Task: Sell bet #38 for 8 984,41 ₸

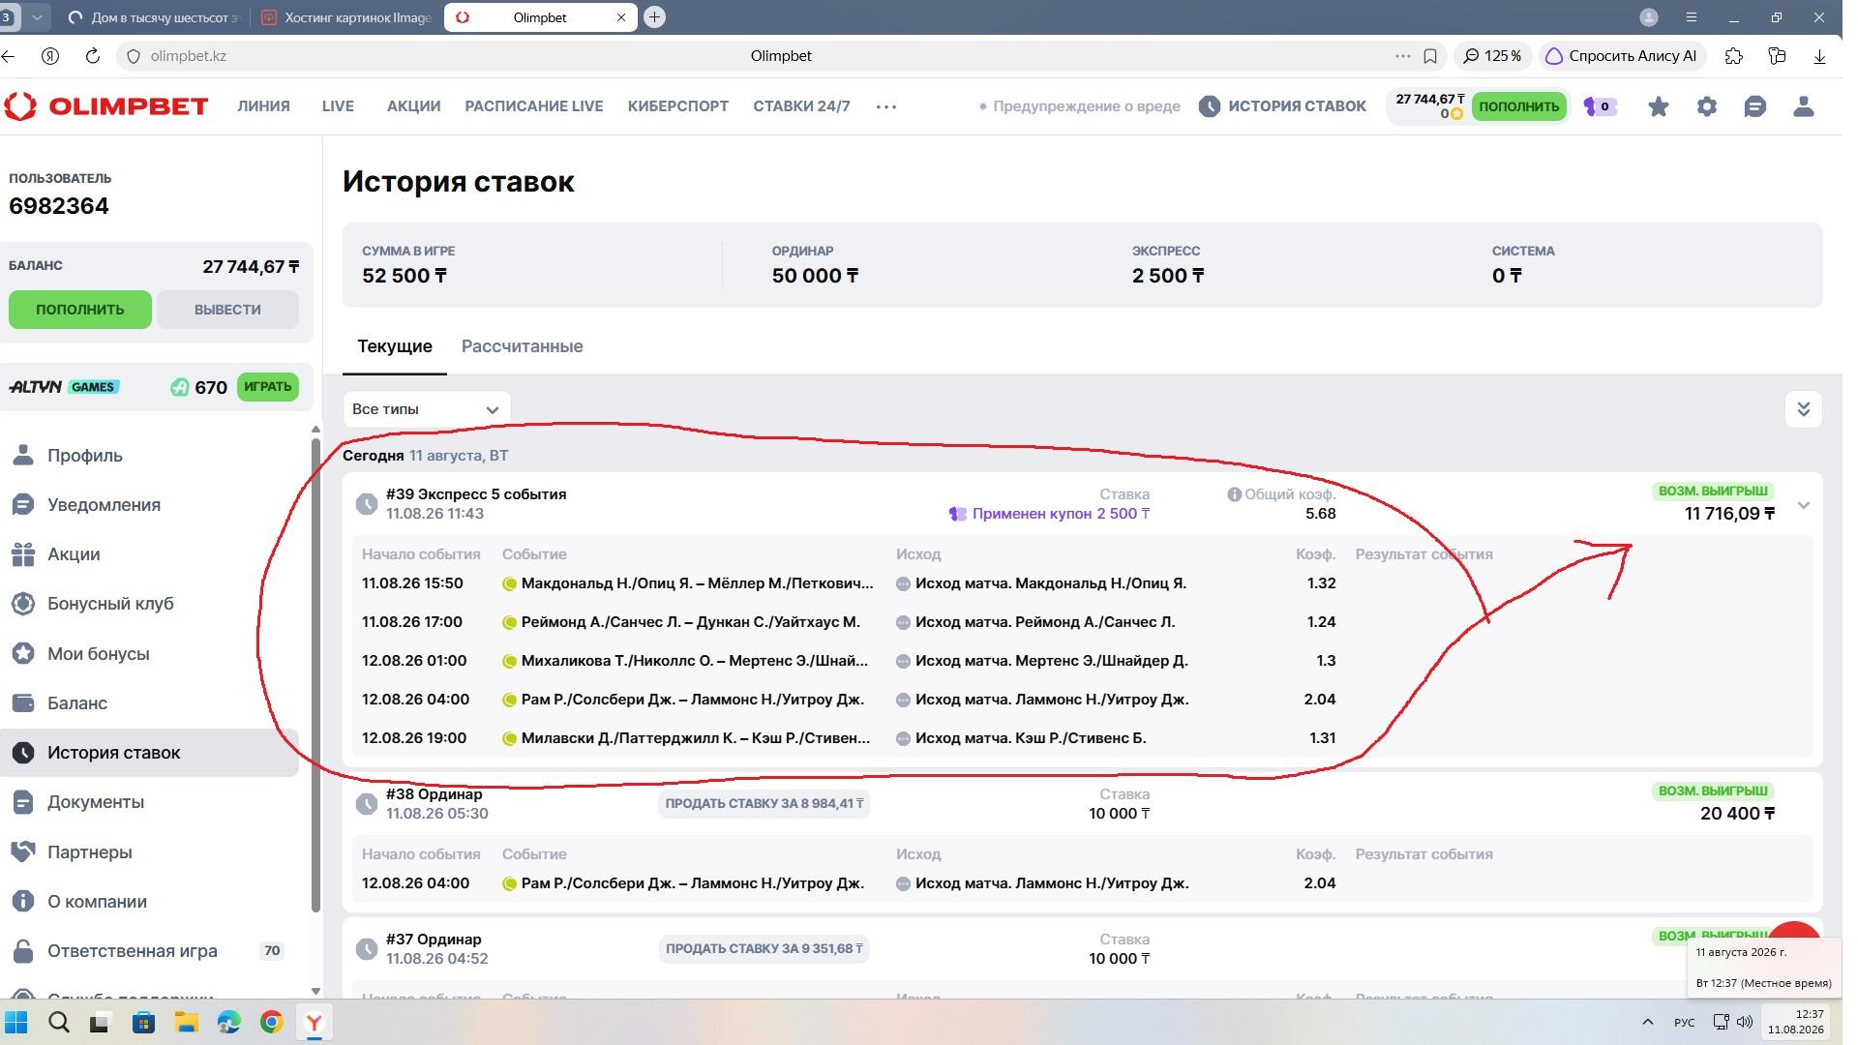Action: point(764,804)
